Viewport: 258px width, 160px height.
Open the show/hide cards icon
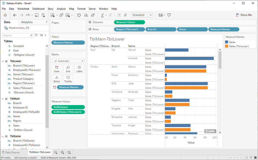point(161,15)
